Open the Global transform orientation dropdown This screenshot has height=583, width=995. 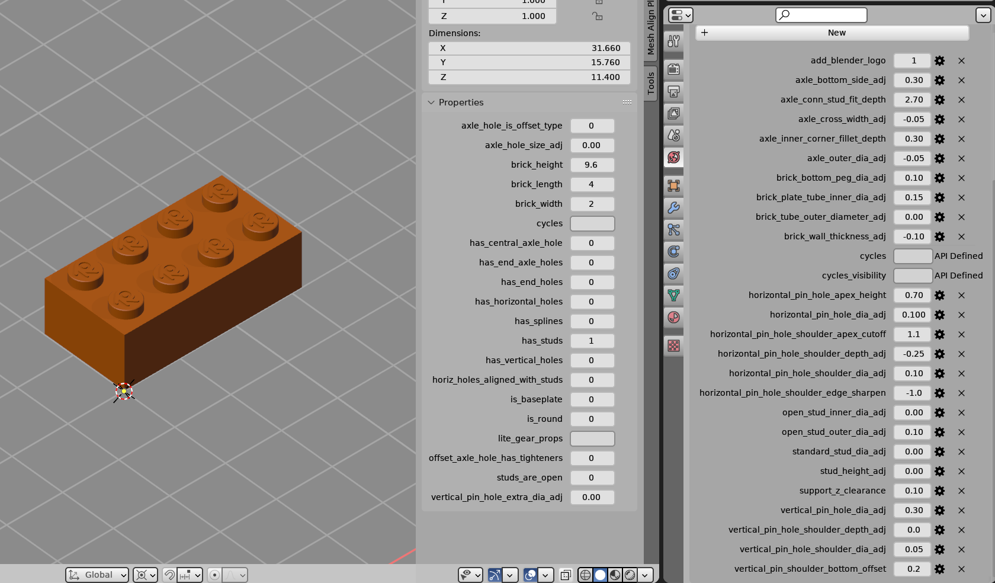click(97, 575)
